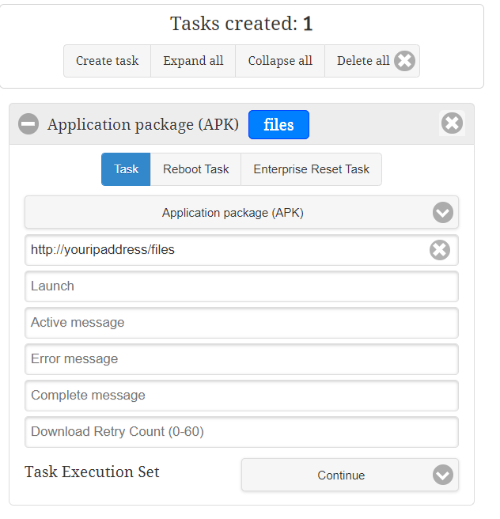Click the Create task button
Screen dimensions: 500x519
coord(108,61)
